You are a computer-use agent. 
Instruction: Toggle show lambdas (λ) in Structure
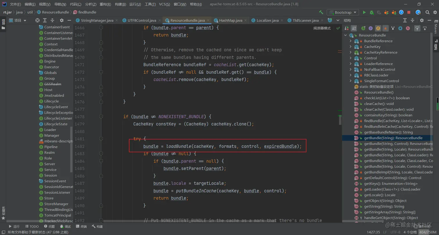point(408,28)
